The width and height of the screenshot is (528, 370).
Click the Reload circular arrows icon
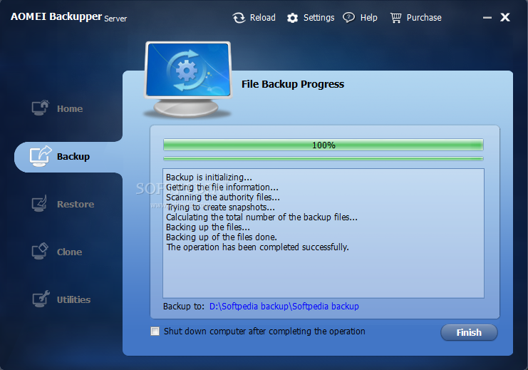point(239,18)
